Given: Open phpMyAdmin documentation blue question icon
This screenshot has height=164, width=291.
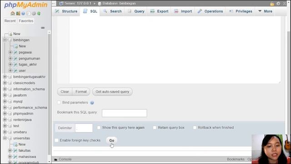Looking at the screenshot, I should point(23,13).
